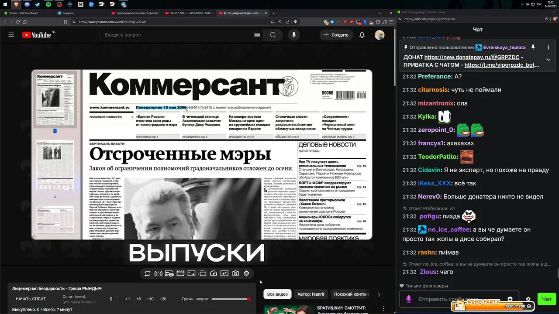This screenshot has height=314, width=559.
Task: Send the message with green Чат button
Action: click(x=547, y=299)
